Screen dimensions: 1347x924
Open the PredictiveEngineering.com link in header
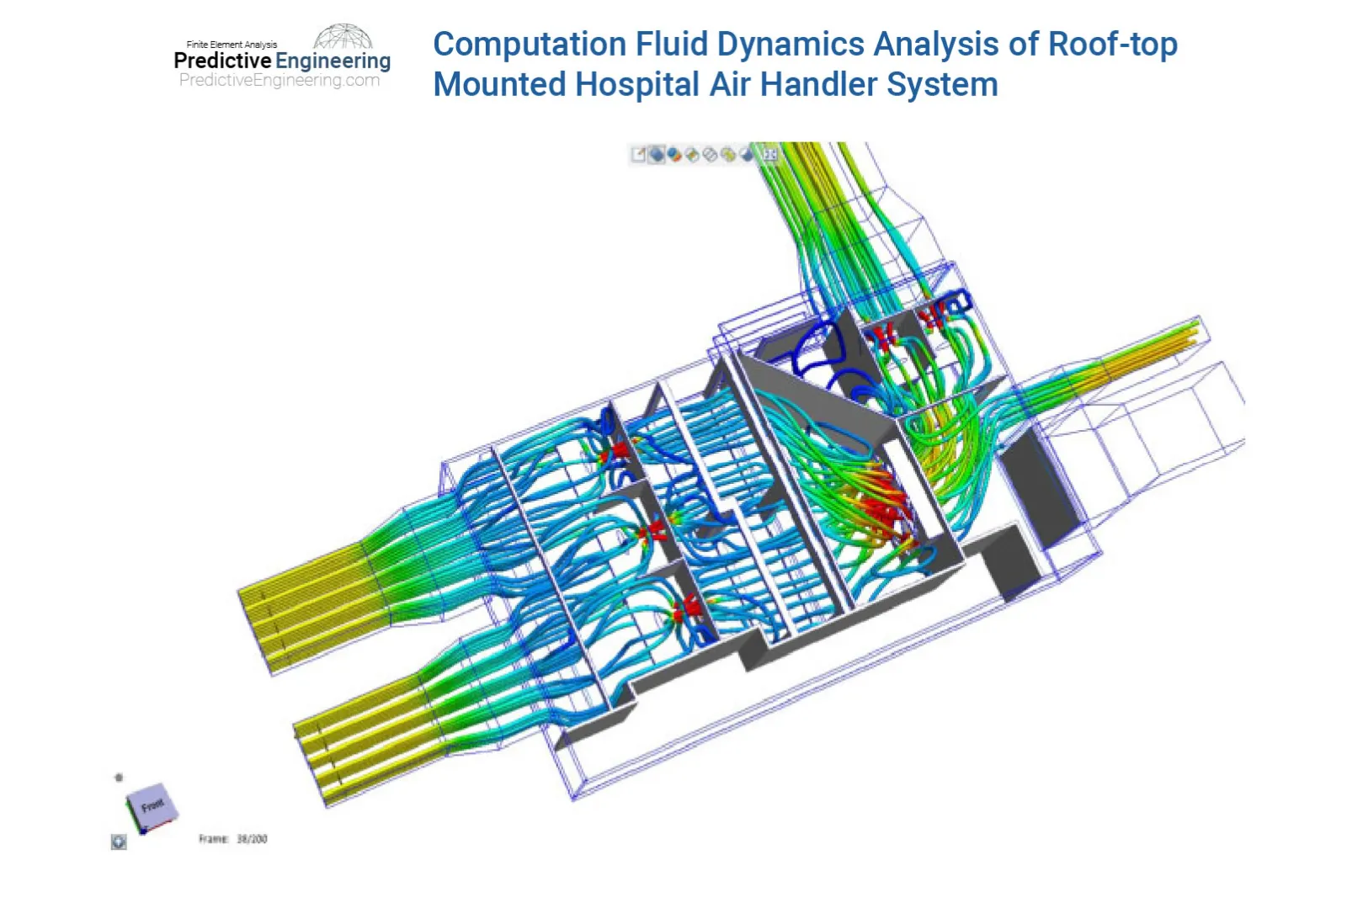(x=280, y=80)
